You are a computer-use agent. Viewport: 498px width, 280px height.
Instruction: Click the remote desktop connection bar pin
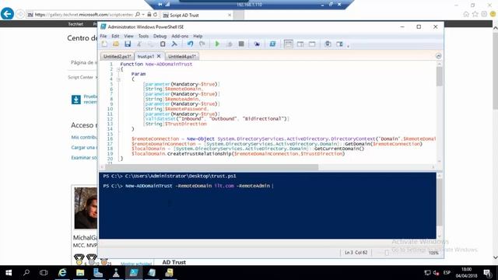pyautogui.click(x=160, y=5)
